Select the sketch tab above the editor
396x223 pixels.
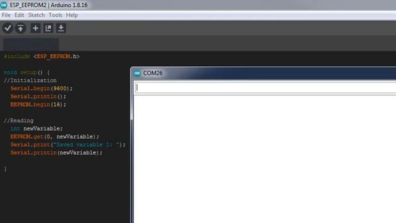[31, 45]
